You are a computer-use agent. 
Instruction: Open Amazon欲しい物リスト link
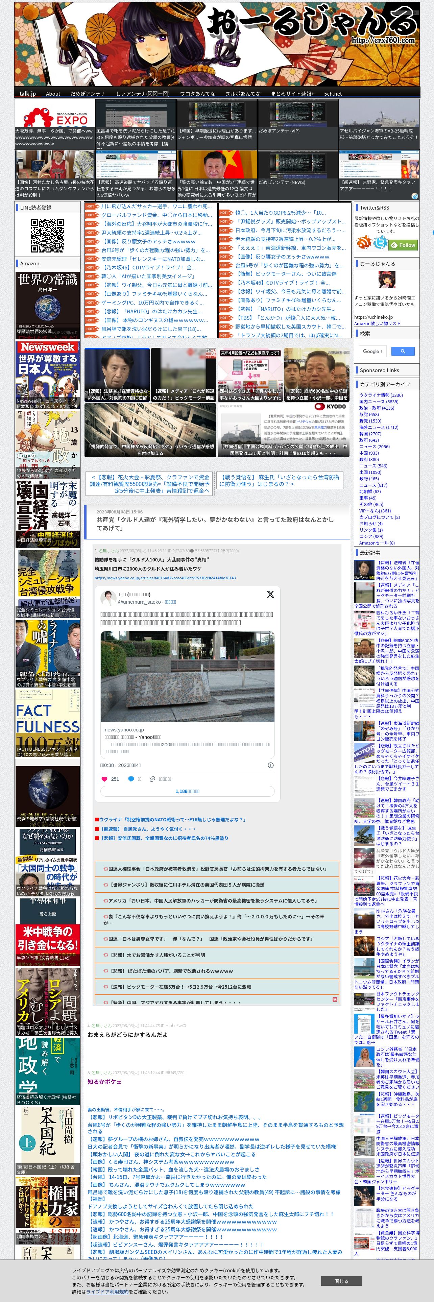377,323
